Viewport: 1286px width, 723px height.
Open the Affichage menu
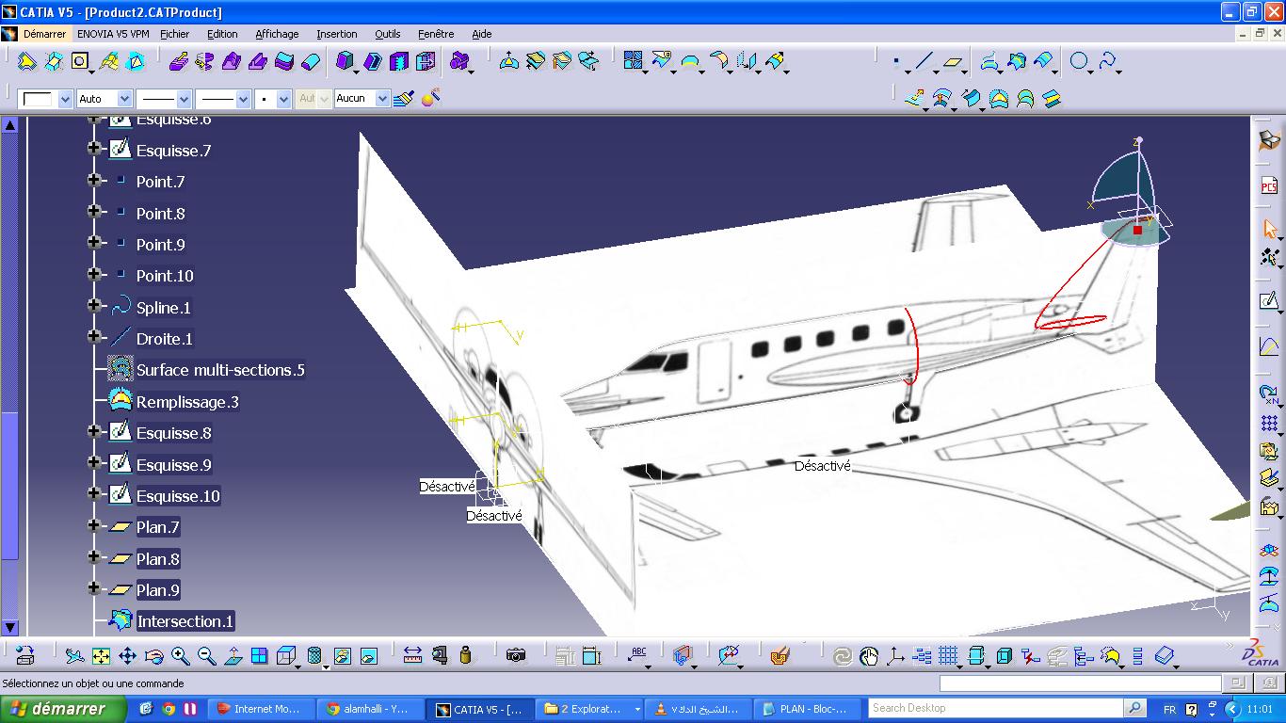(277, 34)
